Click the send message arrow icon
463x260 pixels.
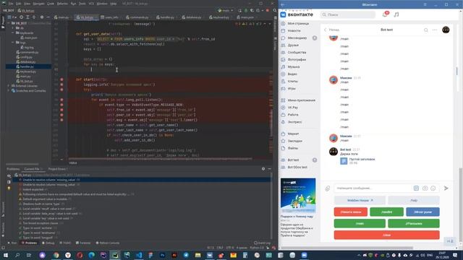click(446, 188)
